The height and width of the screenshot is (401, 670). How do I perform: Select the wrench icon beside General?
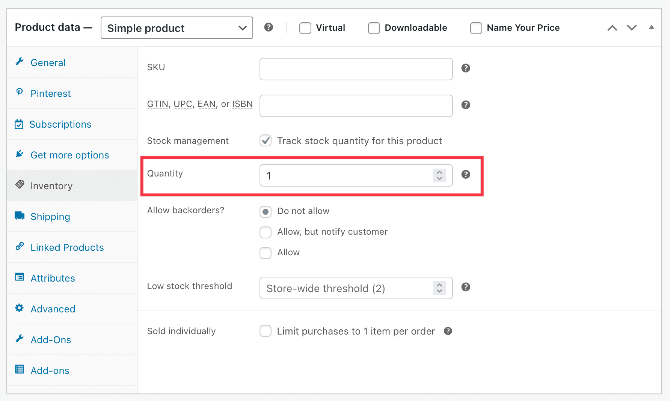pos(20,62)
